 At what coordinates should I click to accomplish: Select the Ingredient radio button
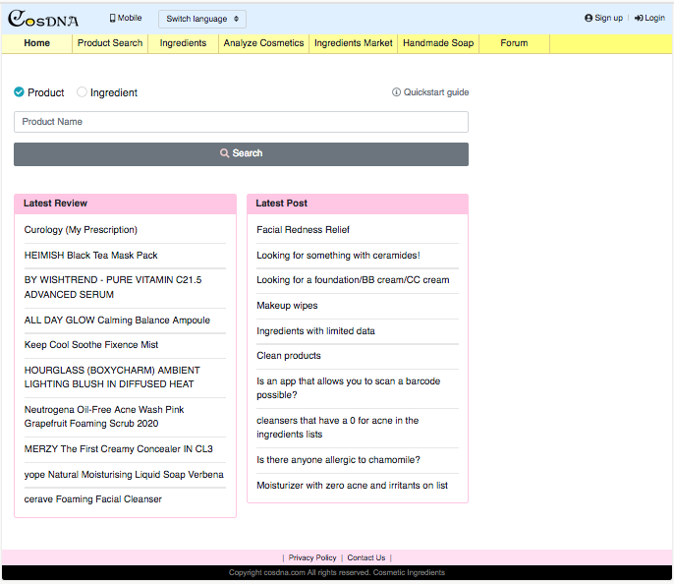pos(82,92)
